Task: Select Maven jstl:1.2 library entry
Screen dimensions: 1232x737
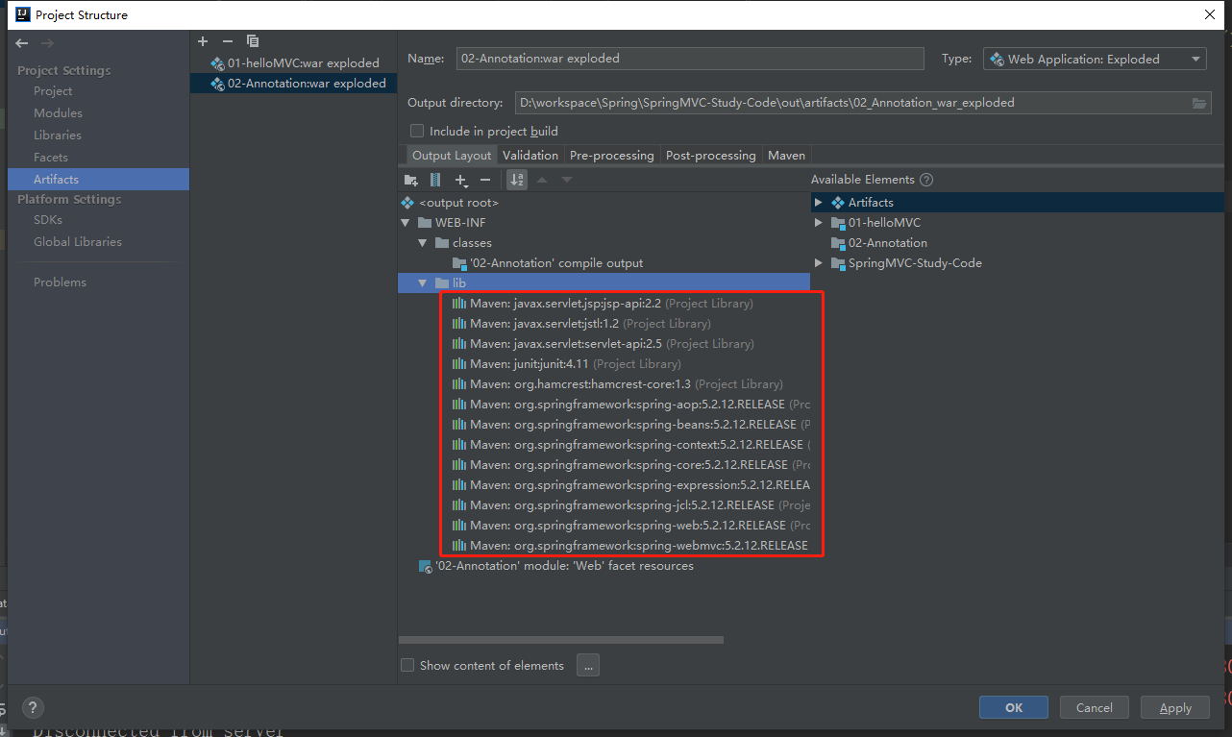Action: (x=581, y=324)
